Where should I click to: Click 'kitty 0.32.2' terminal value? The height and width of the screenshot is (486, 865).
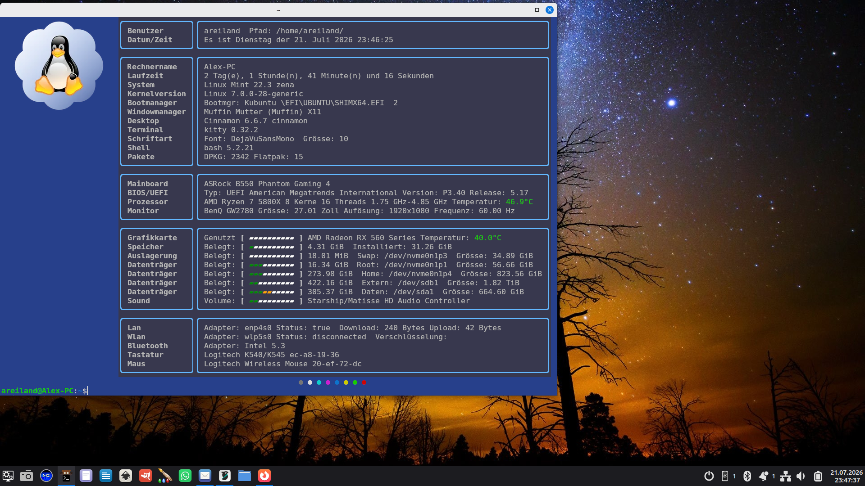[x=231, y=130]
